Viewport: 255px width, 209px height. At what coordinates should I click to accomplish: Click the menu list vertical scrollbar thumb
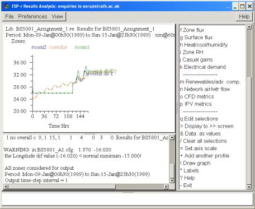tap(249, 53)
